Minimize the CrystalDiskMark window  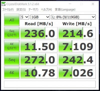70,4
